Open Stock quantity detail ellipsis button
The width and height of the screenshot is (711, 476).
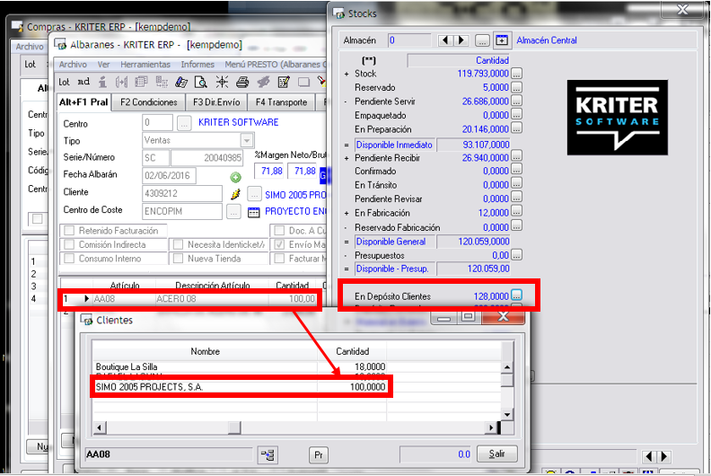click(x=516, y=73)
